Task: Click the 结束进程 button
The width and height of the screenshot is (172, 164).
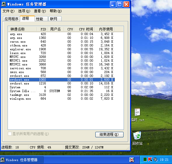Action: (x=109, y=134)
